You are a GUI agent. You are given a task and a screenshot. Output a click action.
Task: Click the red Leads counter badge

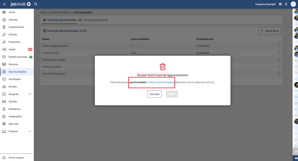(x=30, y=49)
